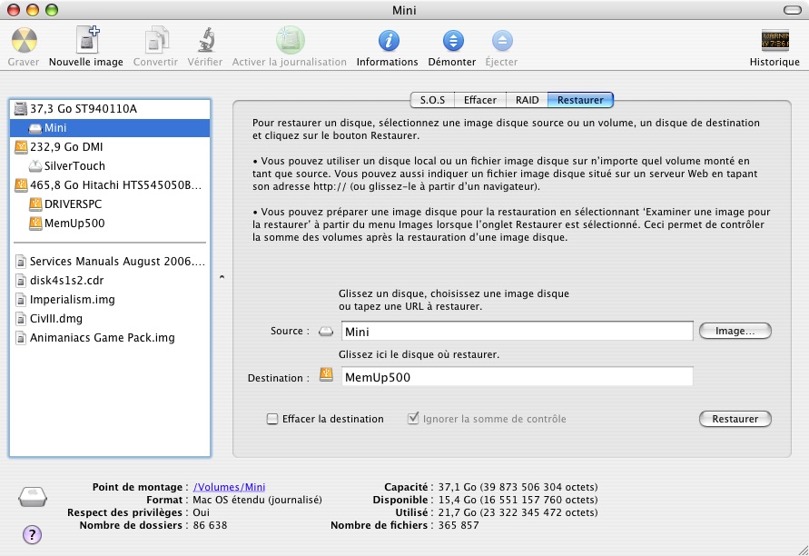
Task: Select the MemUp500 volume in sidebar
Action: [110, 223]
